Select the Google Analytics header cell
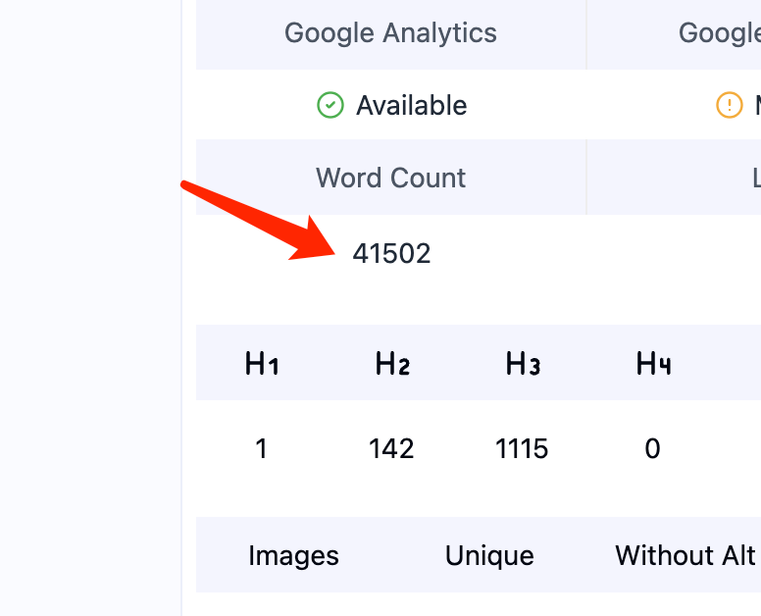 click(390, 34)
